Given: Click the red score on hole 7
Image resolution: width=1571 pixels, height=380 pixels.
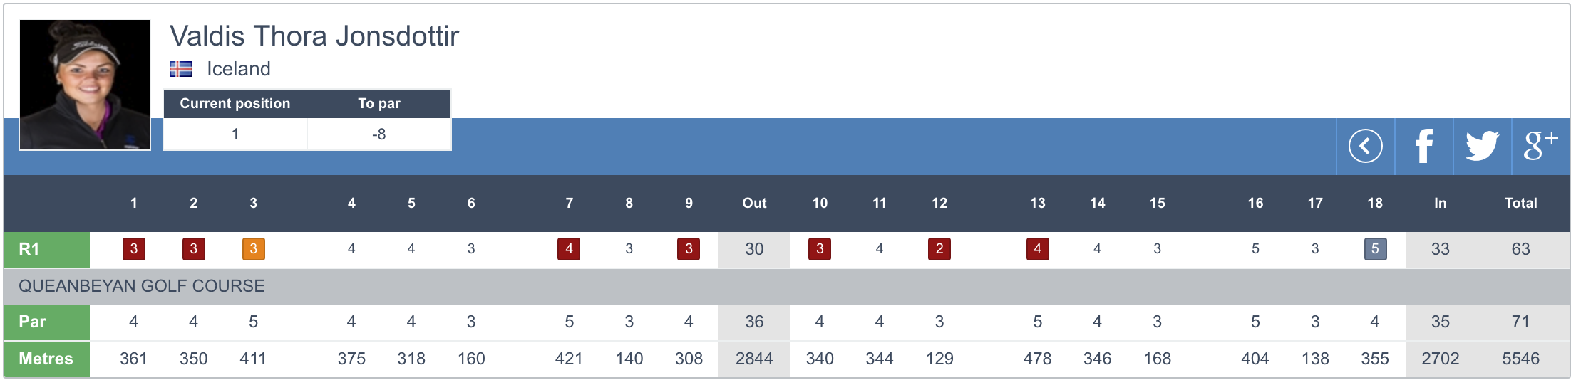Looking at the screenshot, I should tap(568, 249).
